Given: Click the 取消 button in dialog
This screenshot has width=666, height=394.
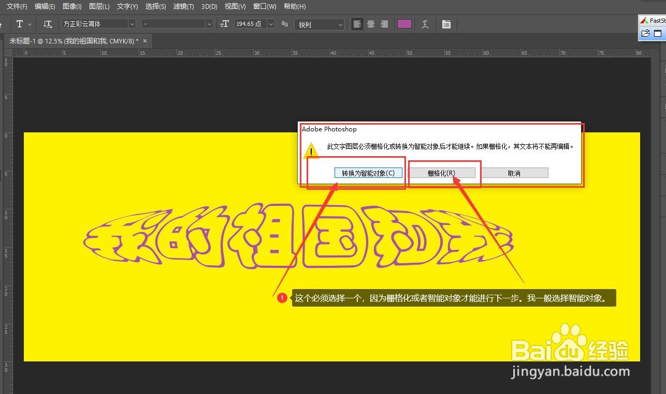Looking at the screenshot, I should pyautogui.click(x=514, y=173).
